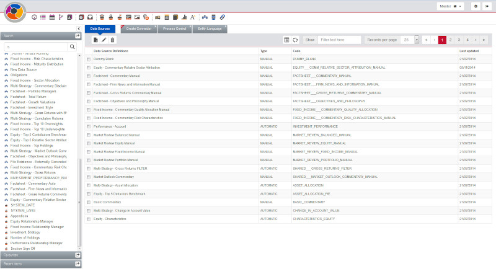Click the settings gear in top bar

[476, 6]
